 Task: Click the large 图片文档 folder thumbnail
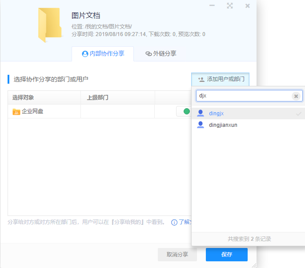click(50, 25)
